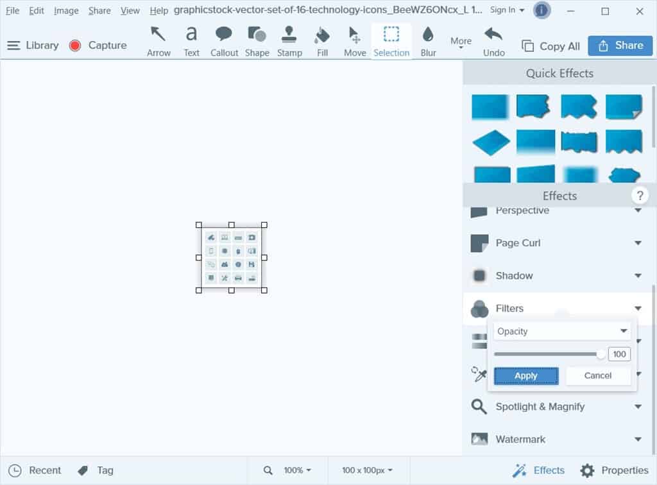The height and width of the screenshot is (485, 657).
Task: Click the Shadow effect icon
Action: point(479,276)
